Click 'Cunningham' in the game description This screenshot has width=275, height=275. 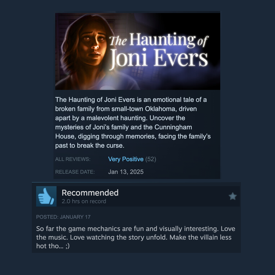coord(173,127)
